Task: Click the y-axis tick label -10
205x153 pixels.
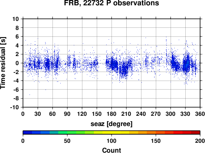Action: pyautogui.click(x=15, y=107)
